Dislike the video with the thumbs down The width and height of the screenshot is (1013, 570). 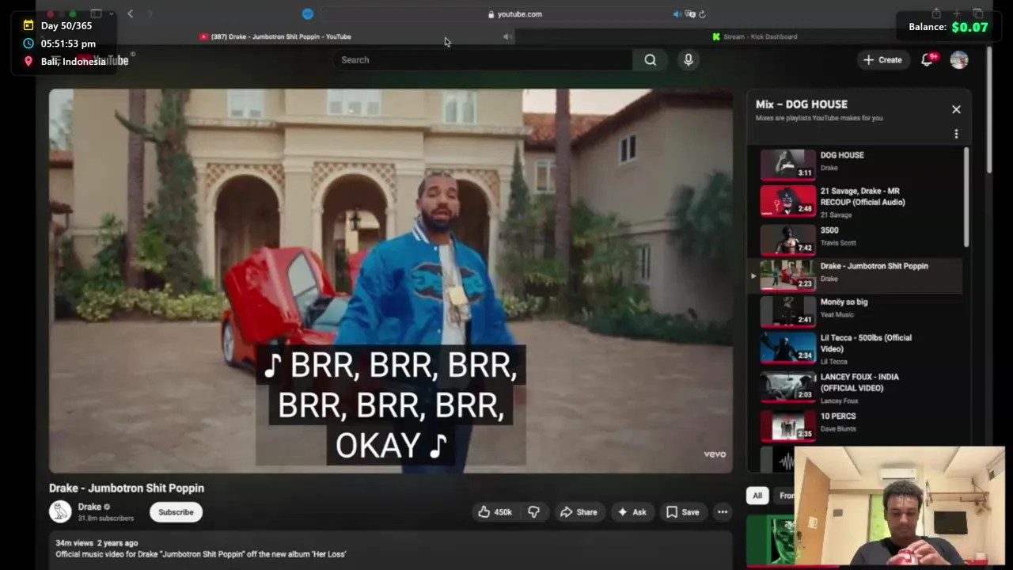(533, 512)
